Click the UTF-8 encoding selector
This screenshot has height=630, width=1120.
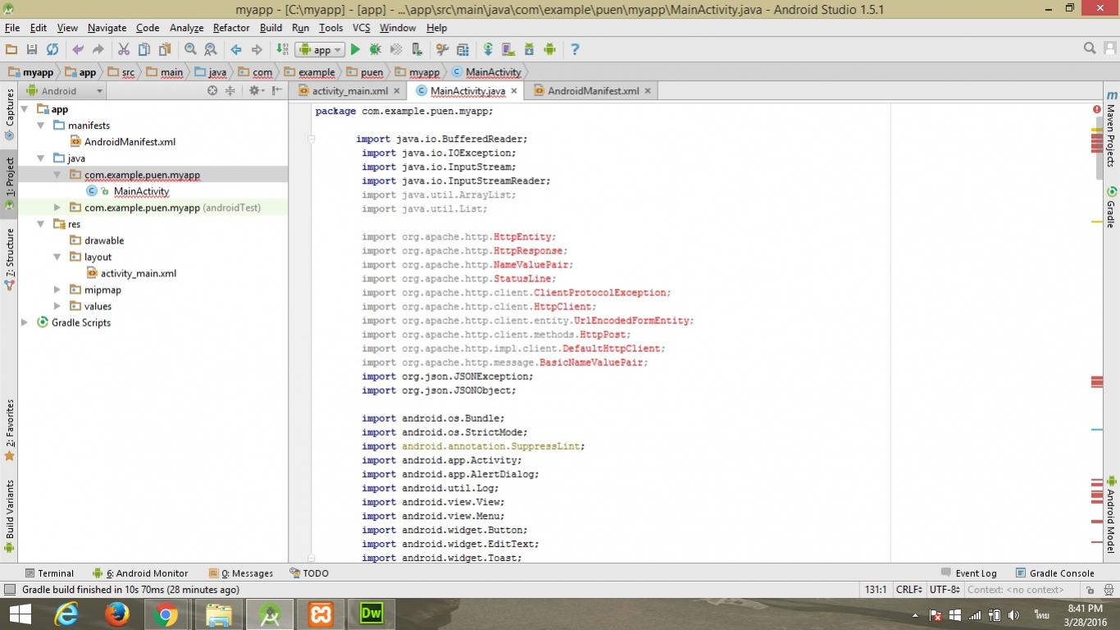pyautogui.click(x=945, y=589)
